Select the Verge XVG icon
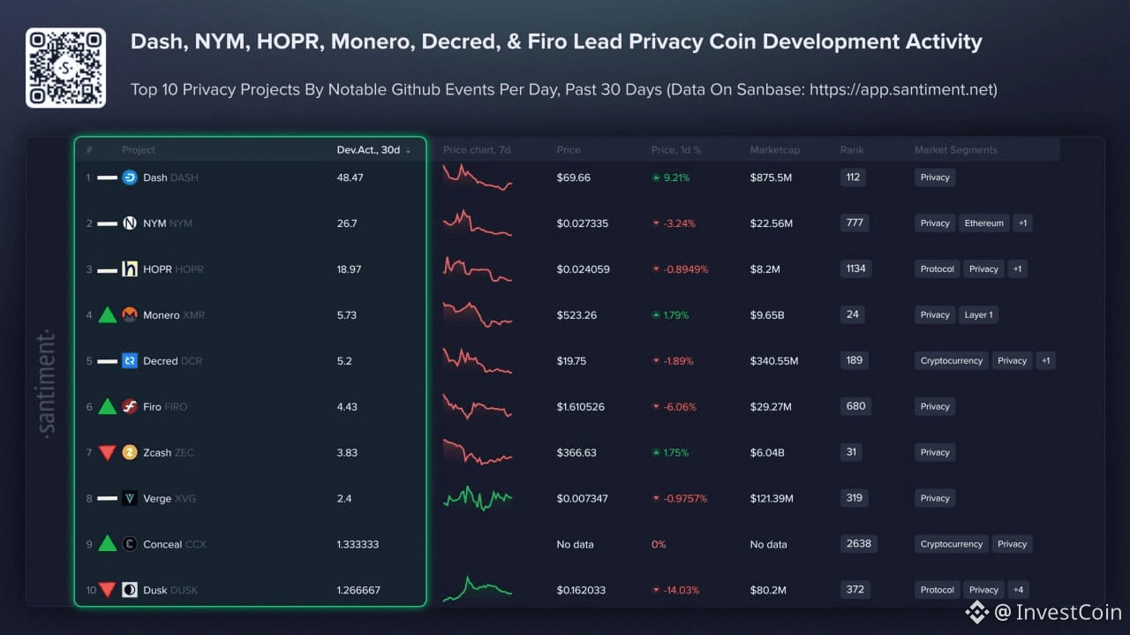The width and height of the screenshot is (1130, 635). pos(130,498)
